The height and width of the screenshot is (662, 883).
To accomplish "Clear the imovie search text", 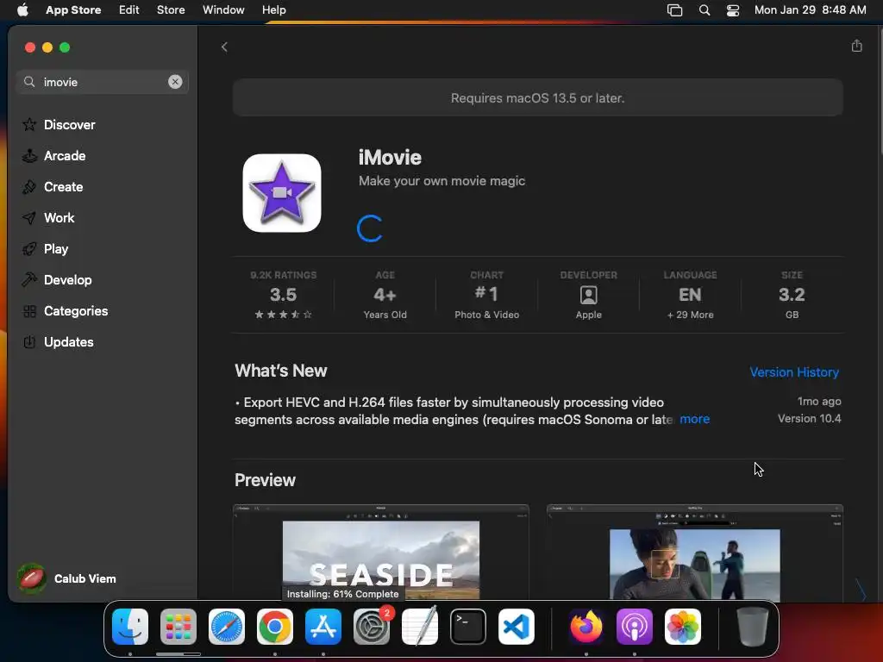I will point(175,82).
